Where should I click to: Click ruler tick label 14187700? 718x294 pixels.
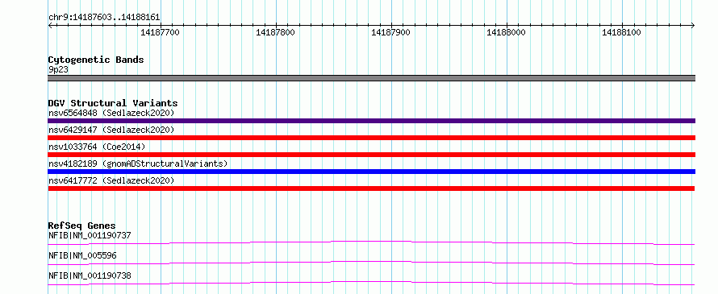(161, 32)
